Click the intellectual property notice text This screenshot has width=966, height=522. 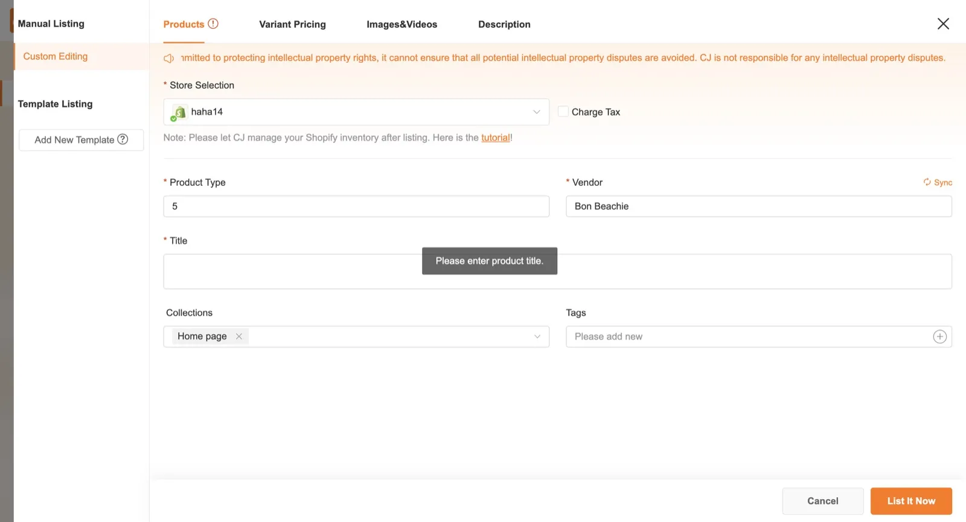(563, 58)
